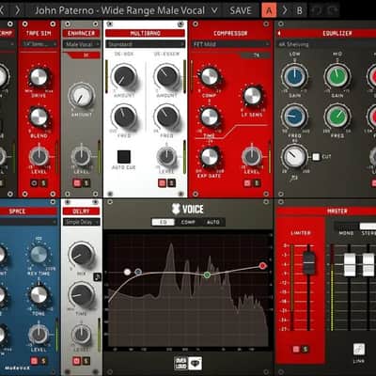Open the Delay Simple Delay dropdown
Screen dimensions: 376x376
coord(81,222)
